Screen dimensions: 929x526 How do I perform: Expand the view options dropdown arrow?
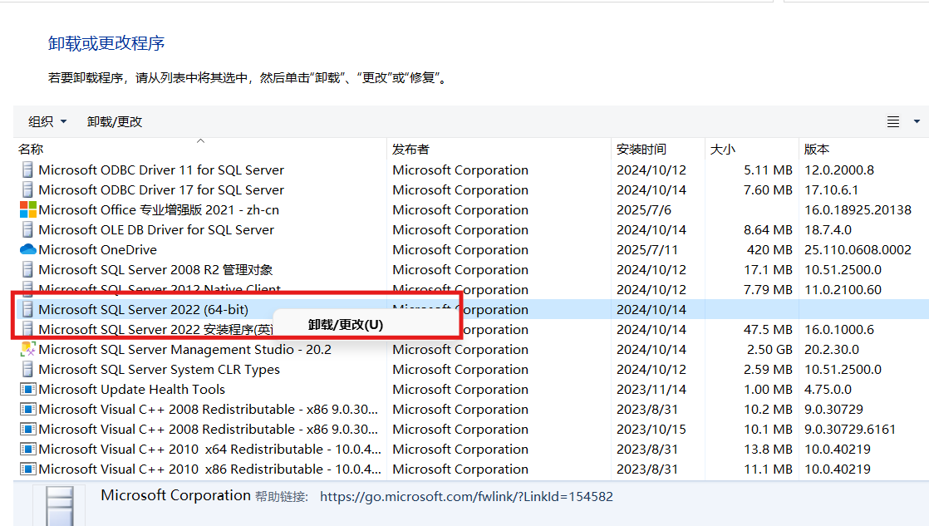917,121
